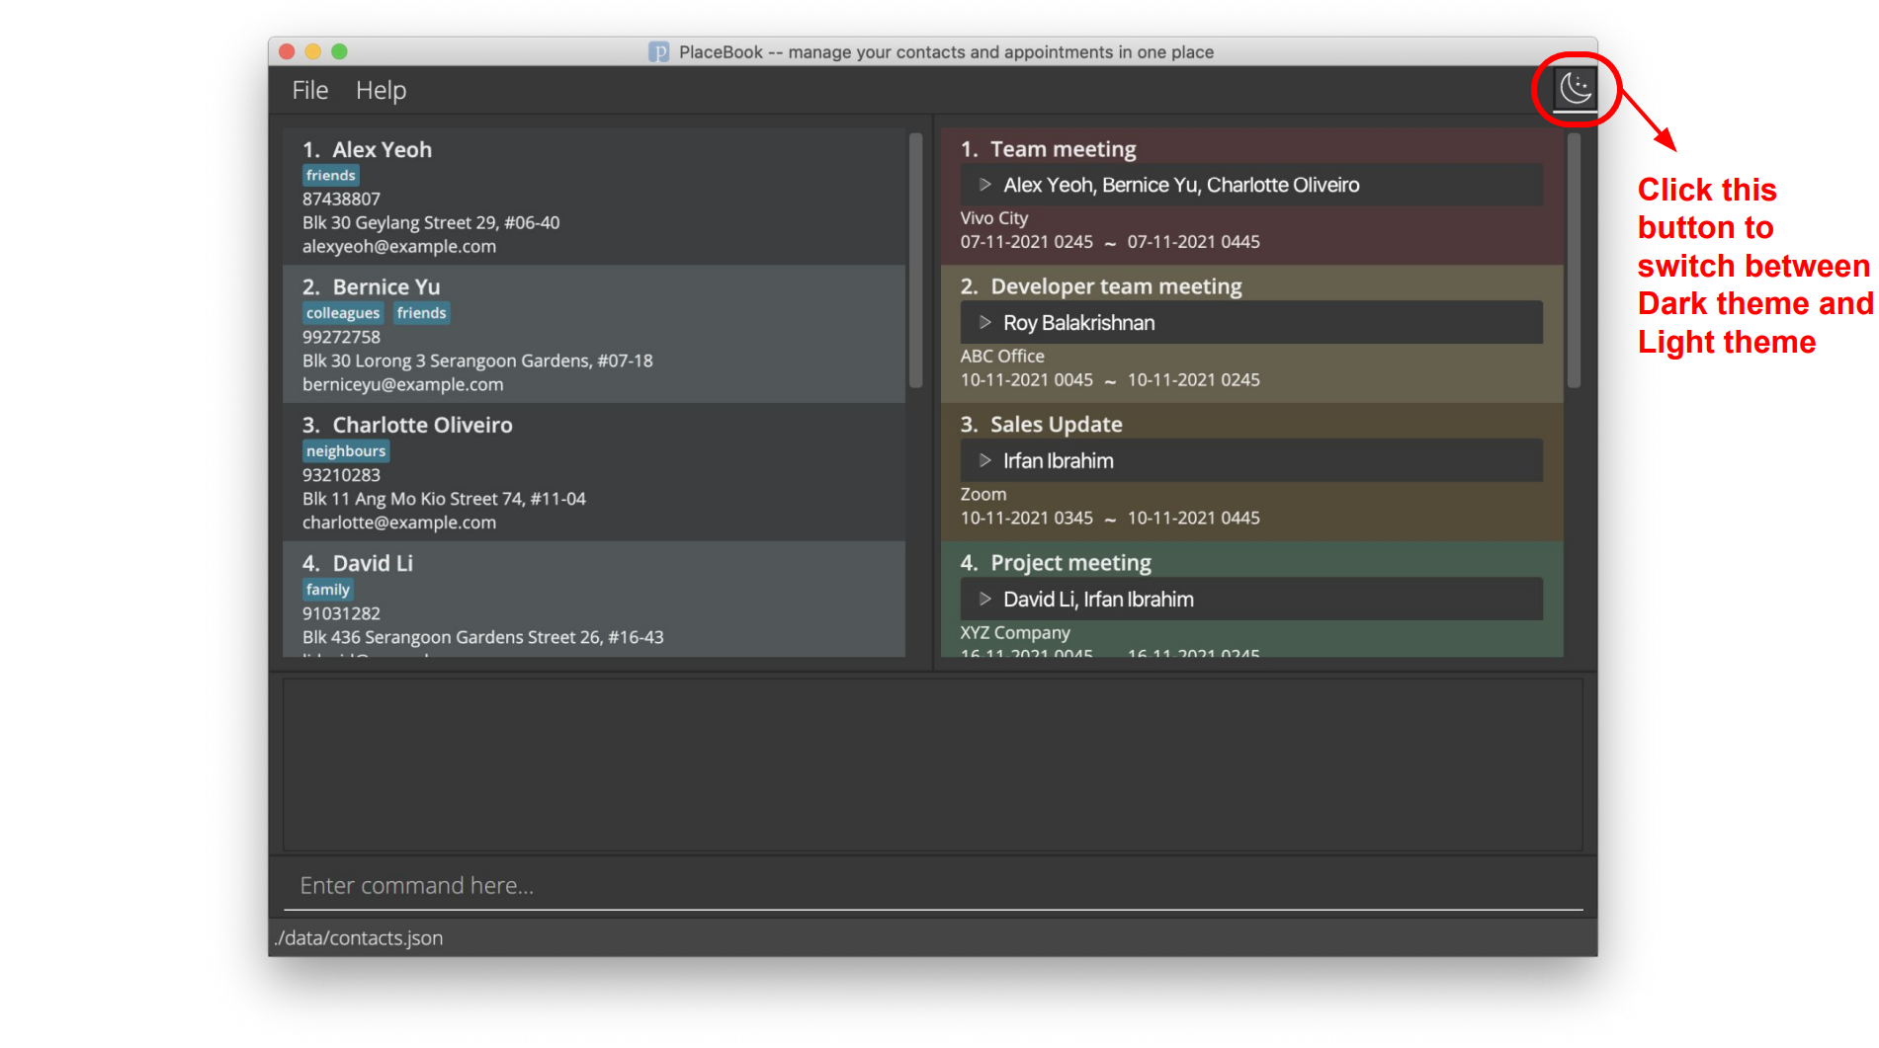Click the empty result display box
The image size is (1879, 1048).
point(933,765)
